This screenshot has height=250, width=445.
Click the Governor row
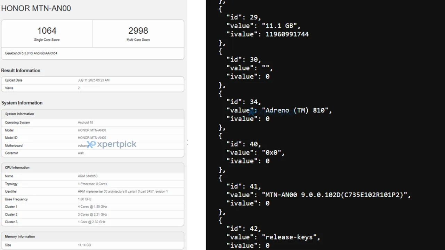92,153
